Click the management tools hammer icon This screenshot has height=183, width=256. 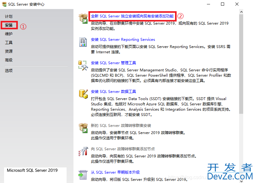[83, 65]
